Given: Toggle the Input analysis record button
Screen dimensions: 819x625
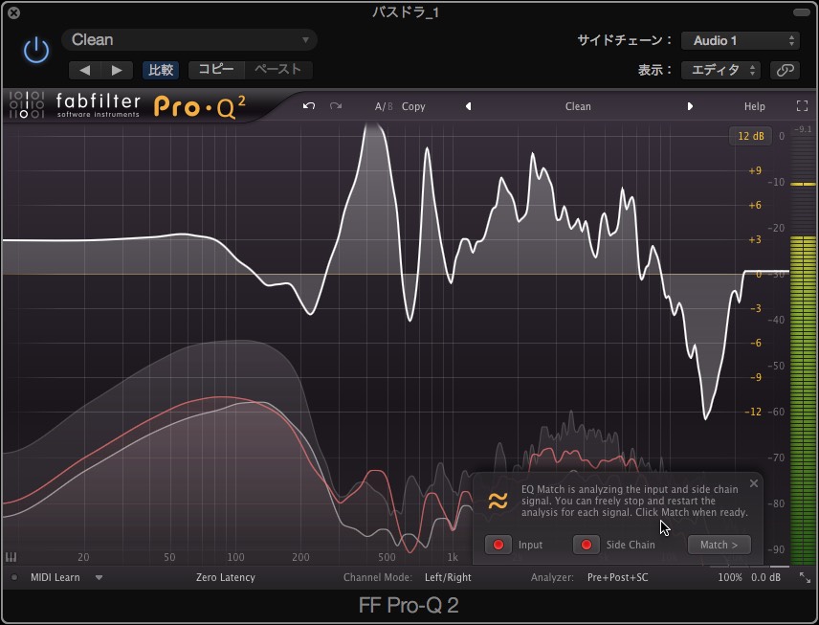Looking at the screenshot, I should 498,545.
